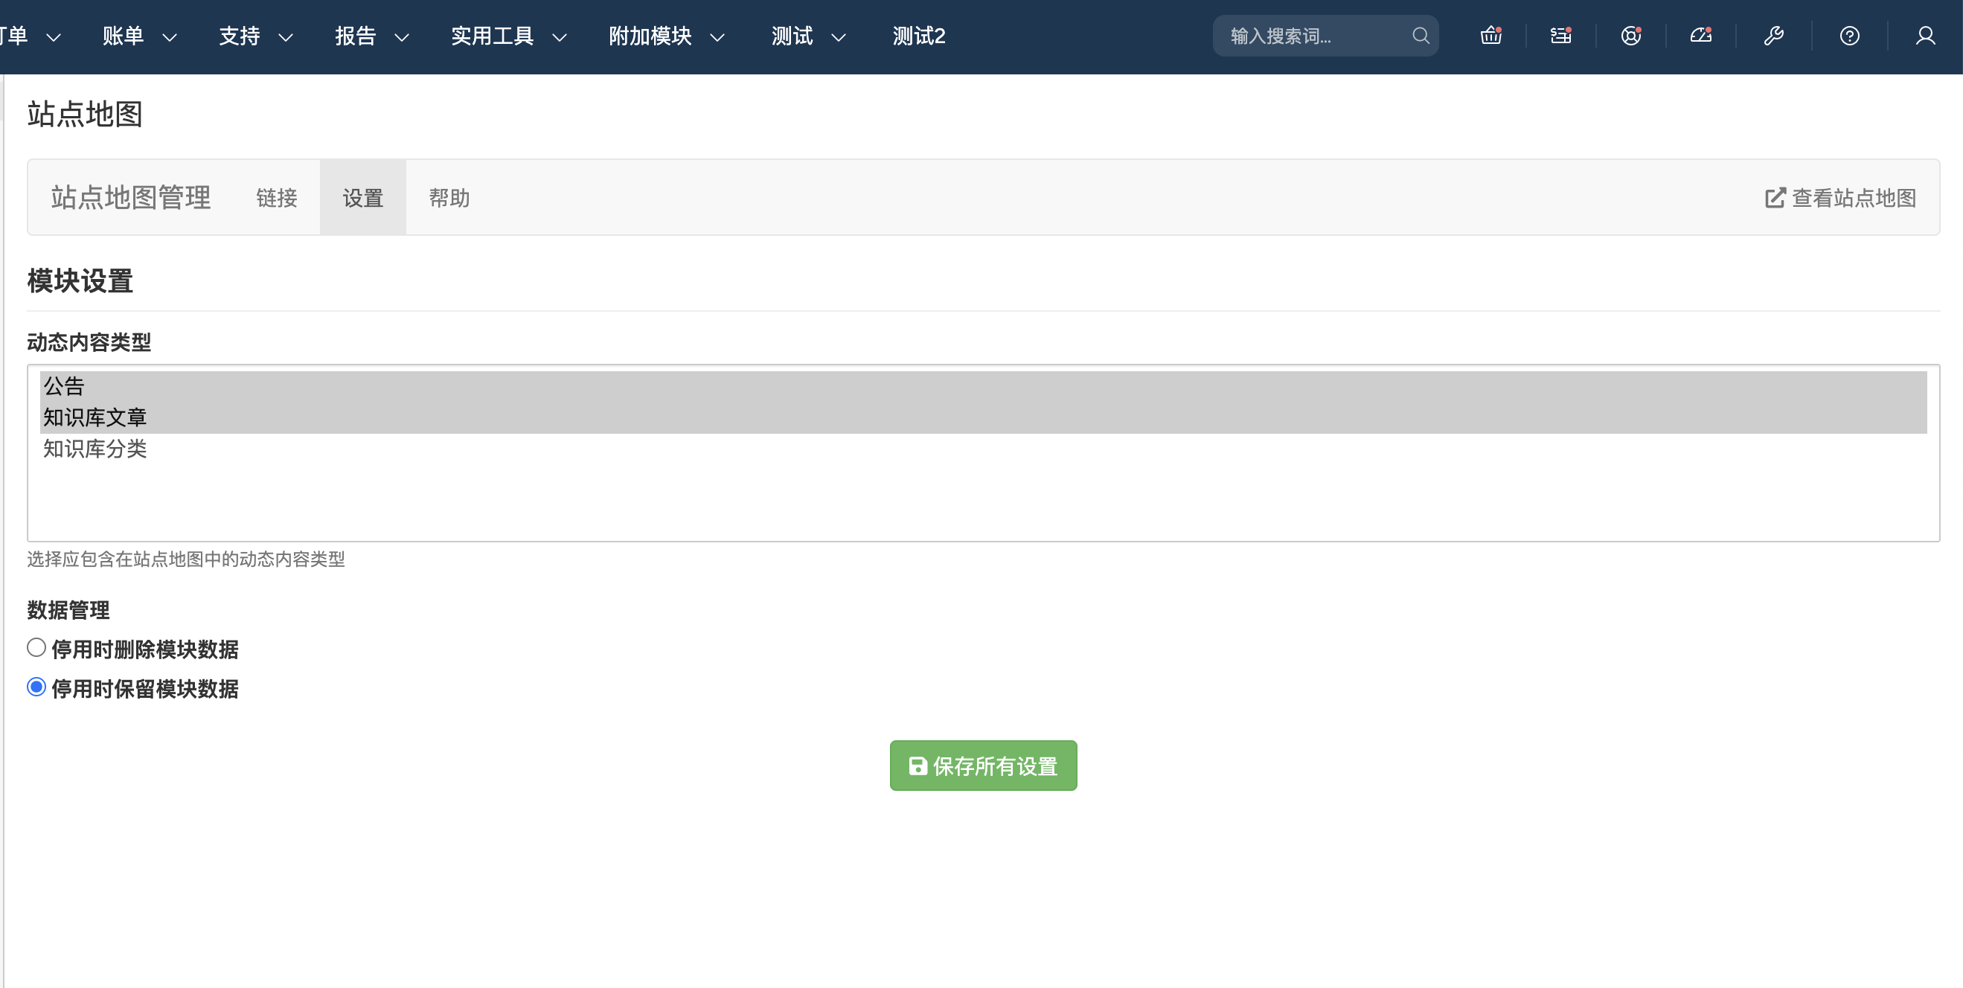选择「停用时删除模块数据」单选按钮

35,647
